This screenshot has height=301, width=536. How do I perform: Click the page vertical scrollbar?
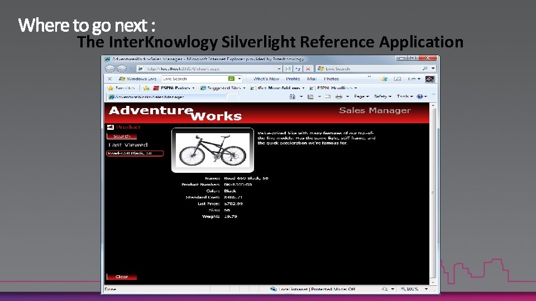tap(433, 193)
